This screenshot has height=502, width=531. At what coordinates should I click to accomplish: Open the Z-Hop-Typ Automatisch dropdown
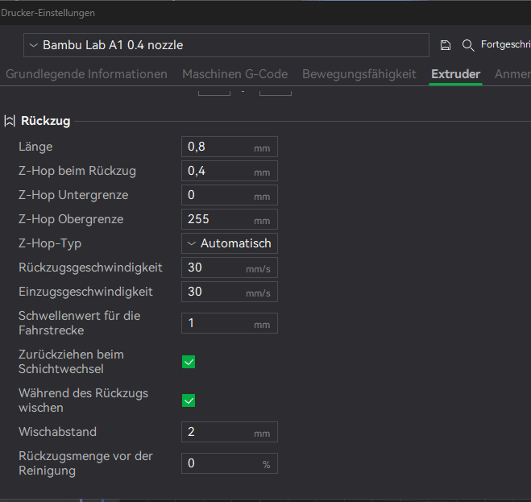[229, 243]
